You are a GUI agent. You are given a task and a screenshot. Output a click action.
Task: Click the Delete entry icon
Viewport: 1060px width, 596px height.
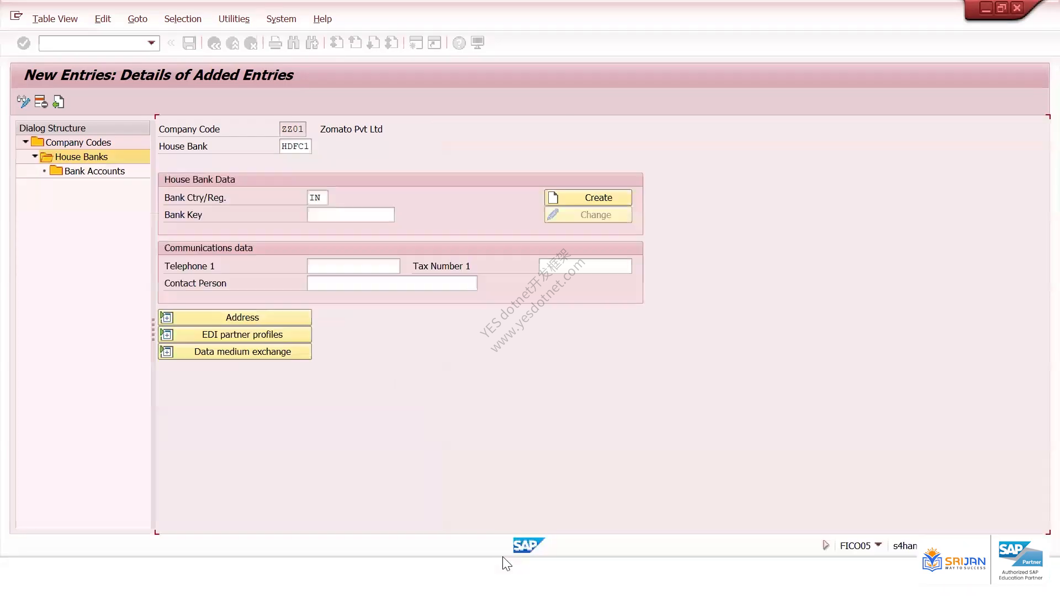coord(41,102)
